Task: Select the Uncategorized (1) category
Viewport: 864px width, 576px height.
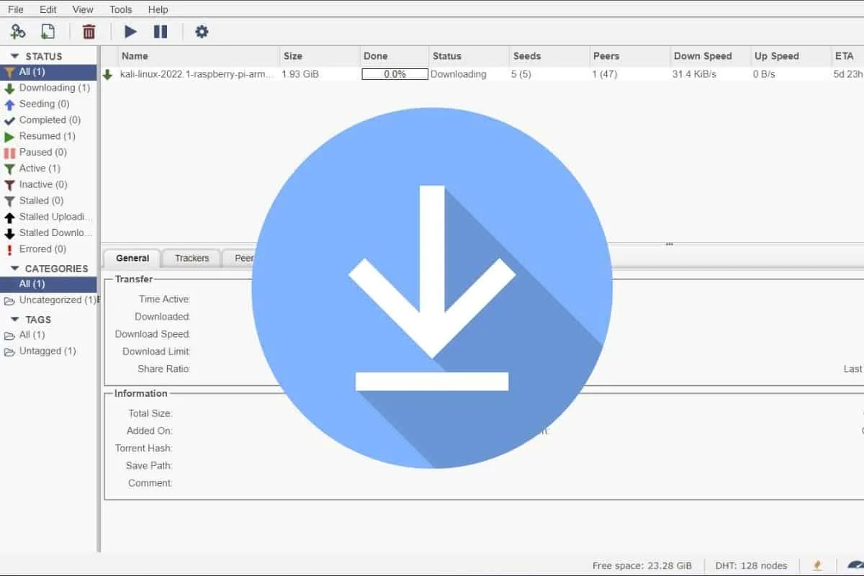Action: [x=48, y=300]
